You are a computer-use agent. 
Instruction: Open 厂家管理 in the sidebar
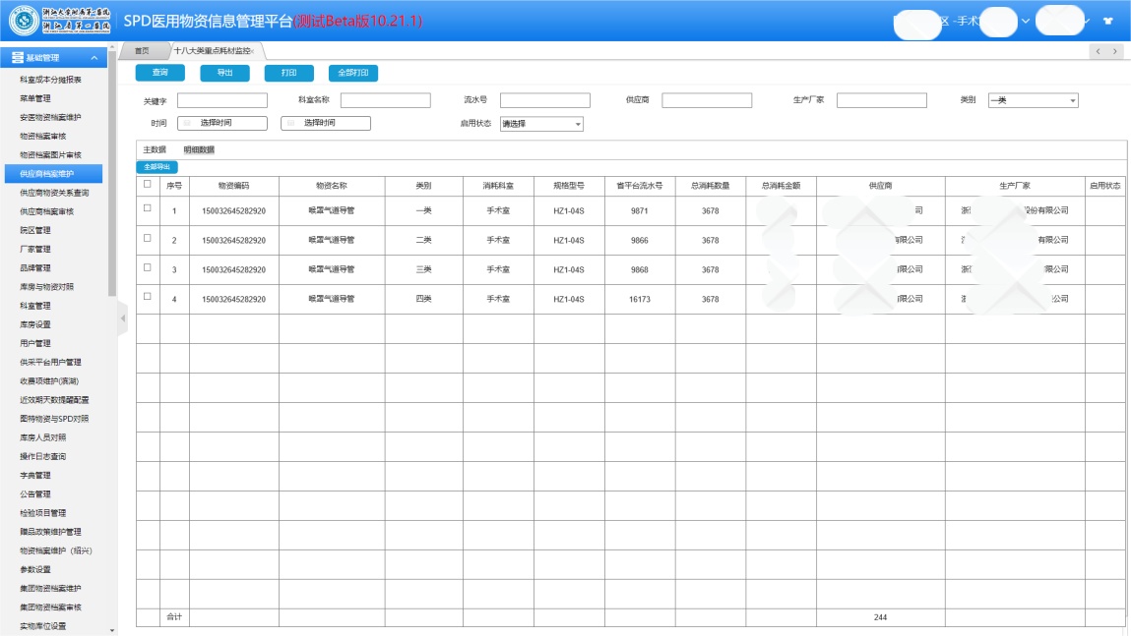click(x=35, y=249)
